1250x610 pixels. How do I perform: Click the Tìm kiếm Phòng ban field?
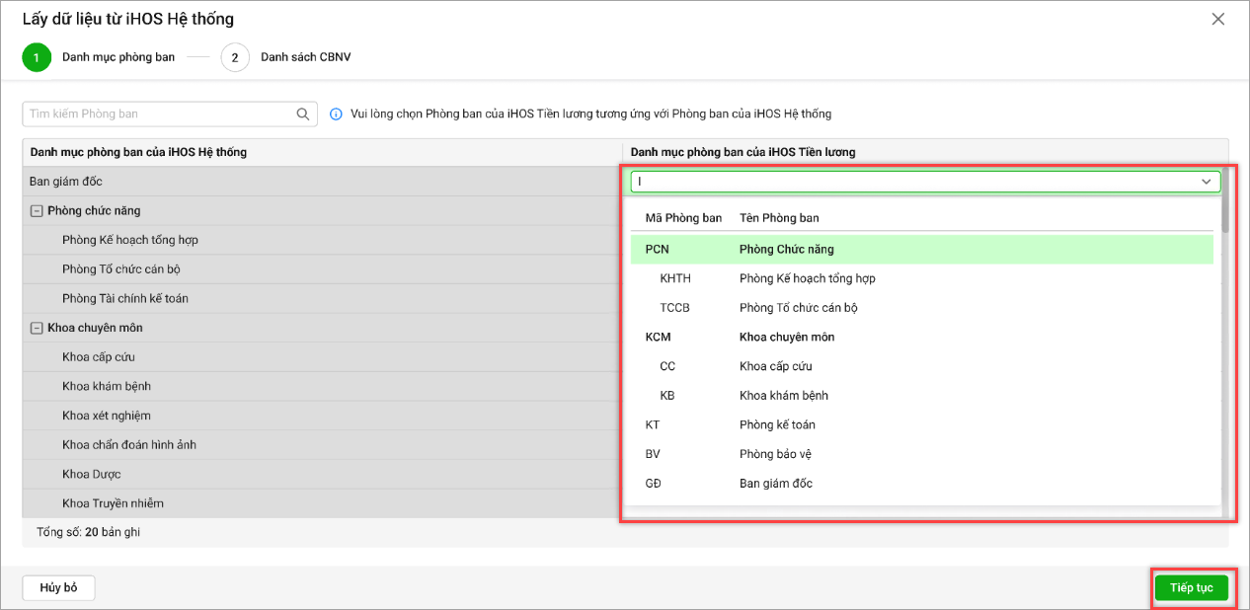coord(158,114)
